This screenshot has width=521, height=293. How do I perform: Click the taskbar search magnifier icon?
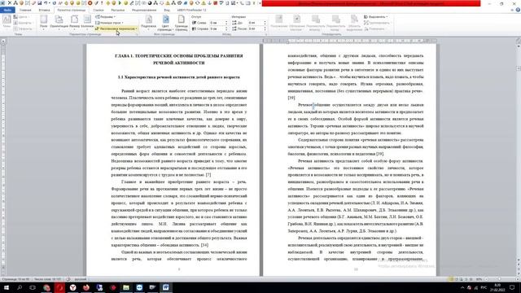coord(20,287)
